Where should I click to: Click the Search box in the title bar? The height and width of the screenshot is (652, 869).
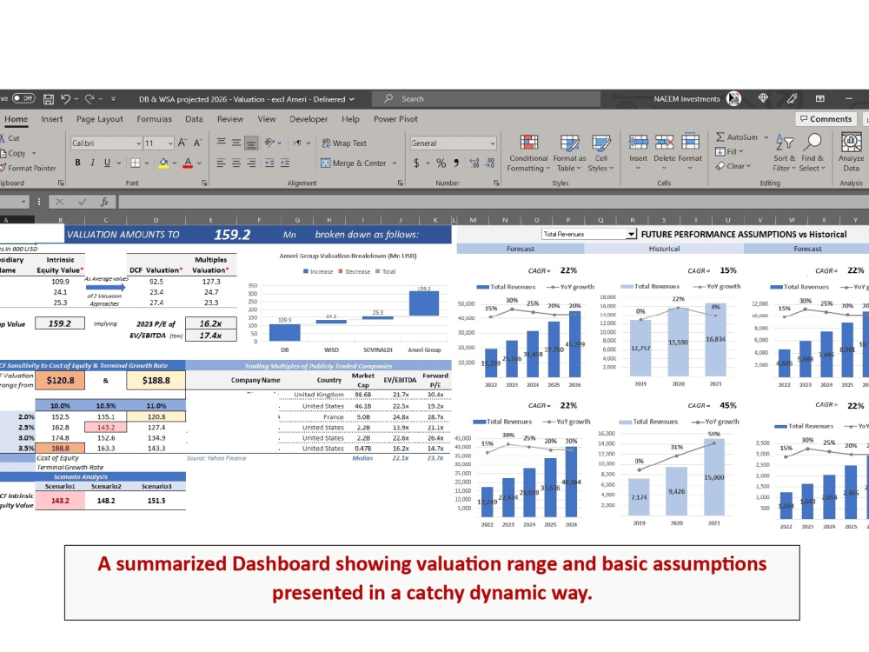coord(486,99)
